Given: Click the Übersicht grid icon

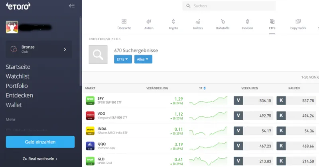Looking at the screenshot, I should 124,22.
